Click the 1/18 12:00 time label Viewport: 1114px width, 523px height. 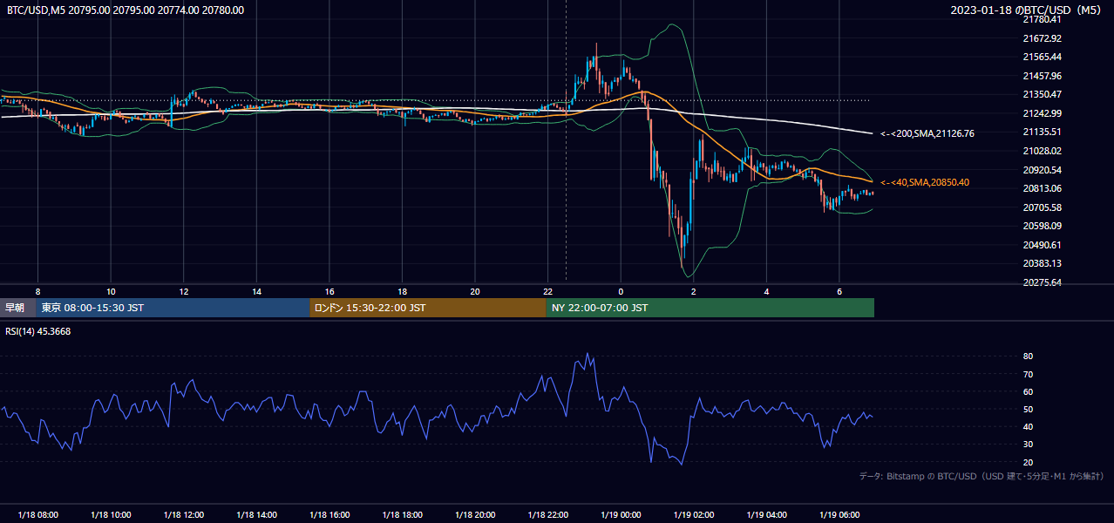[x=183, y=515]
